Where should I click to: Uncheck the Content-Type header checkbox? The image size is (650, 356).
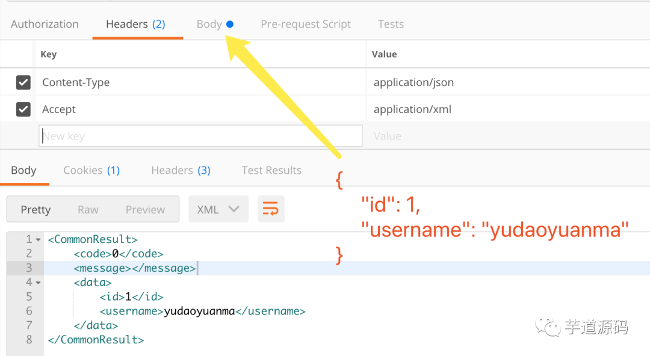(x=23, y=82)
